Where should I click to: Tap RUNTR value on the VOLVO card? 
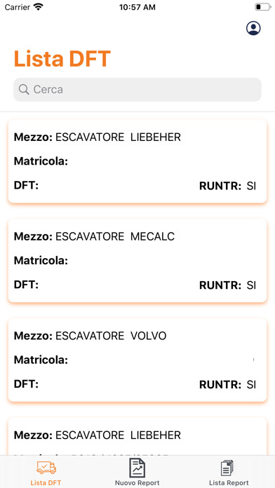pyautogui.click(x=251, y=385)
